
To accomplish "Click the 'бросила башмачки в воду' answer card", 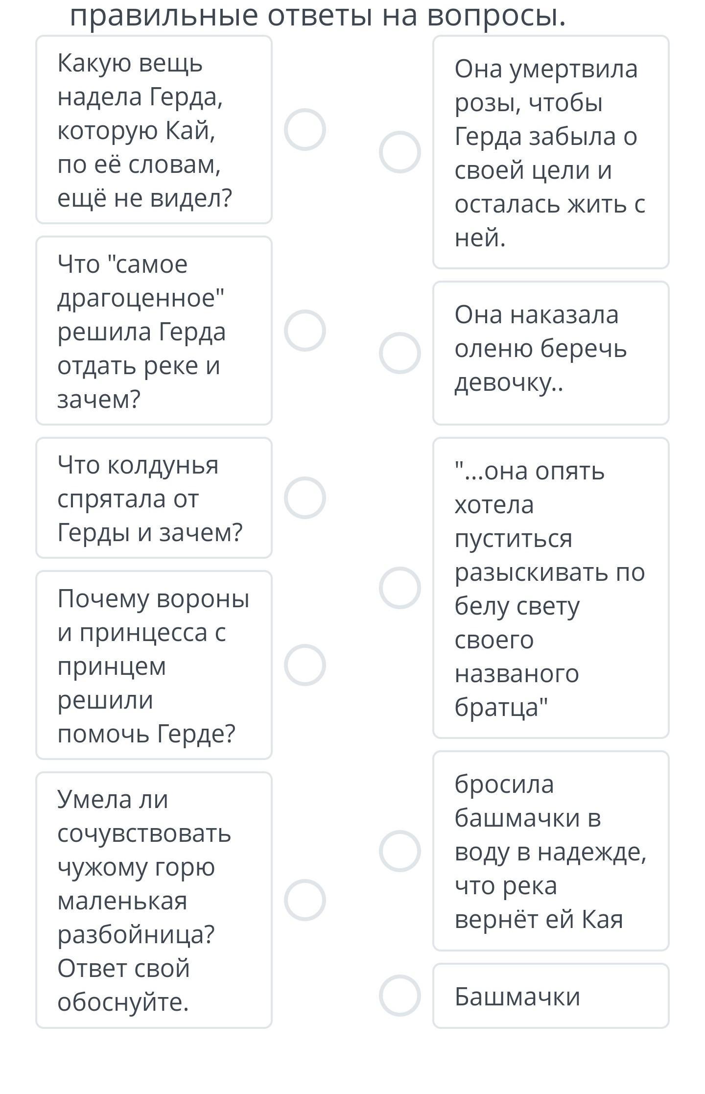I will (551, 851).
